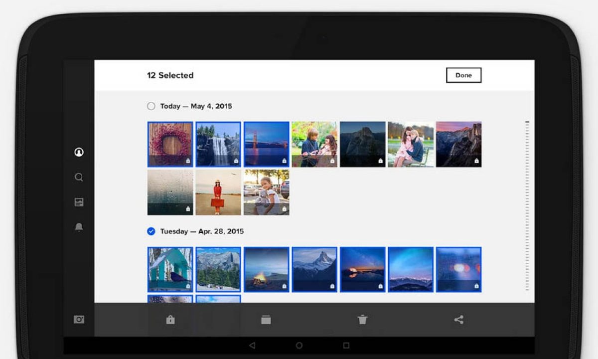The height and width of the screenshot is (359, 598).
Task: Click the timeline scrubber on the right edge
Action: pyautogui.click(x=527, y=204)
